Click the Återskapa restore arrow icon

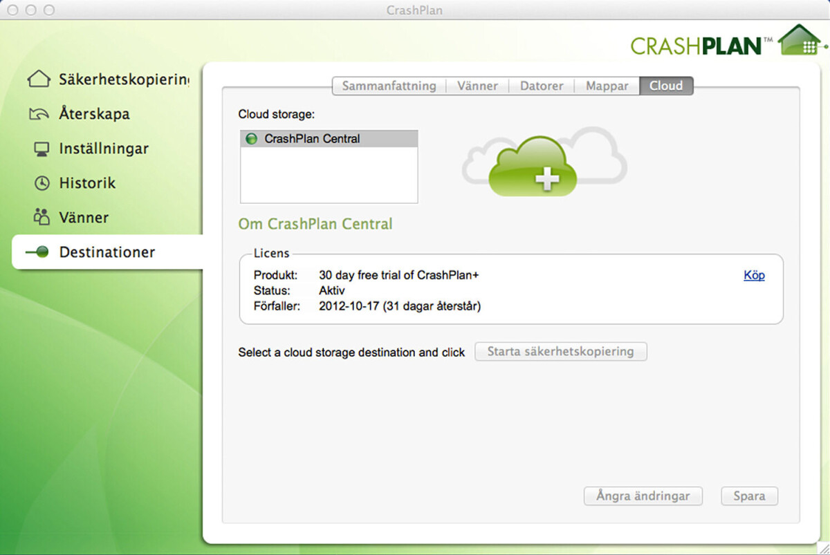point(39,114)
